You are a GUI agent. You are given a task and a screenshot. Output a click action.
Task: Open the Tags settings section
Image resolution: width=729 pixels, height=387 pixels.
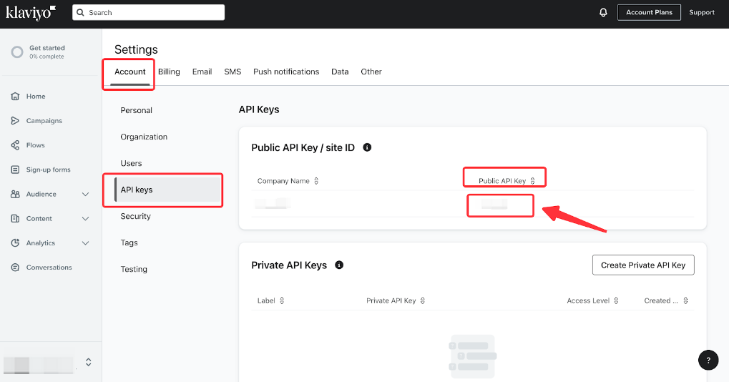coord(129,243)
